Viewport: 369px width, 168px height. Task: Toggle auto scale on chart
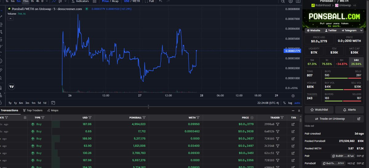coord(297,103)
